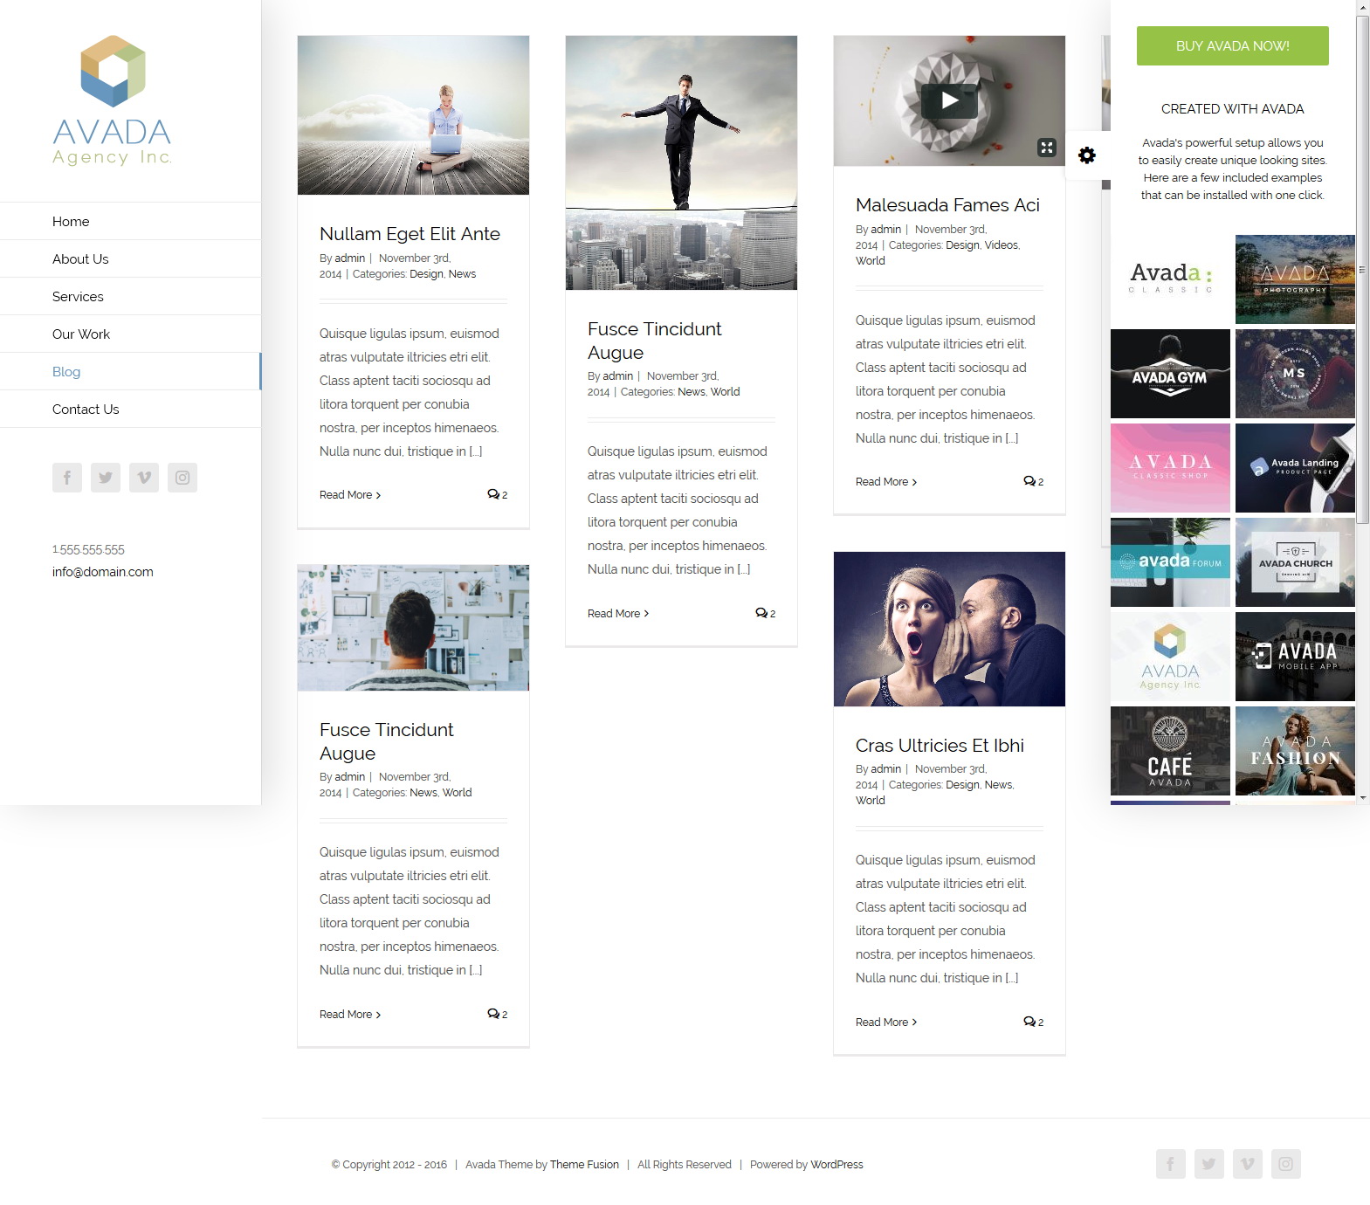This screenshot has width=1370, height=1205.
Task: Click the Facebook icon in the sidebar
Action: point(67,478)
